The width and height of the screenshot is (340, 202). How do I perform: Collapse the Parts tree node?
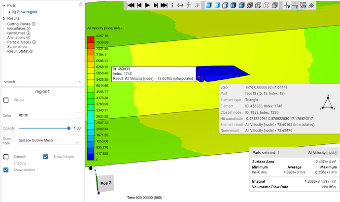tap(3, 5)
